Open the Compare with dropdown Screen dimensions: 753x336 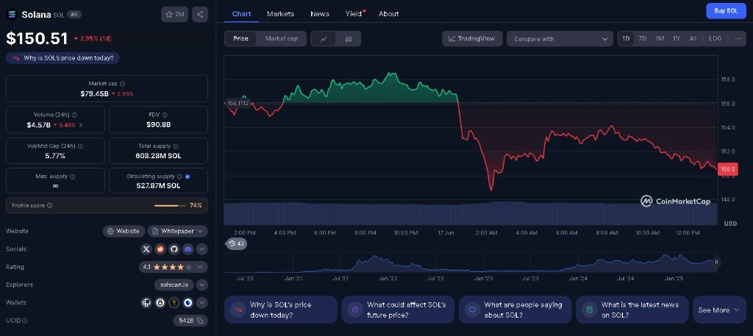(560, 39)
